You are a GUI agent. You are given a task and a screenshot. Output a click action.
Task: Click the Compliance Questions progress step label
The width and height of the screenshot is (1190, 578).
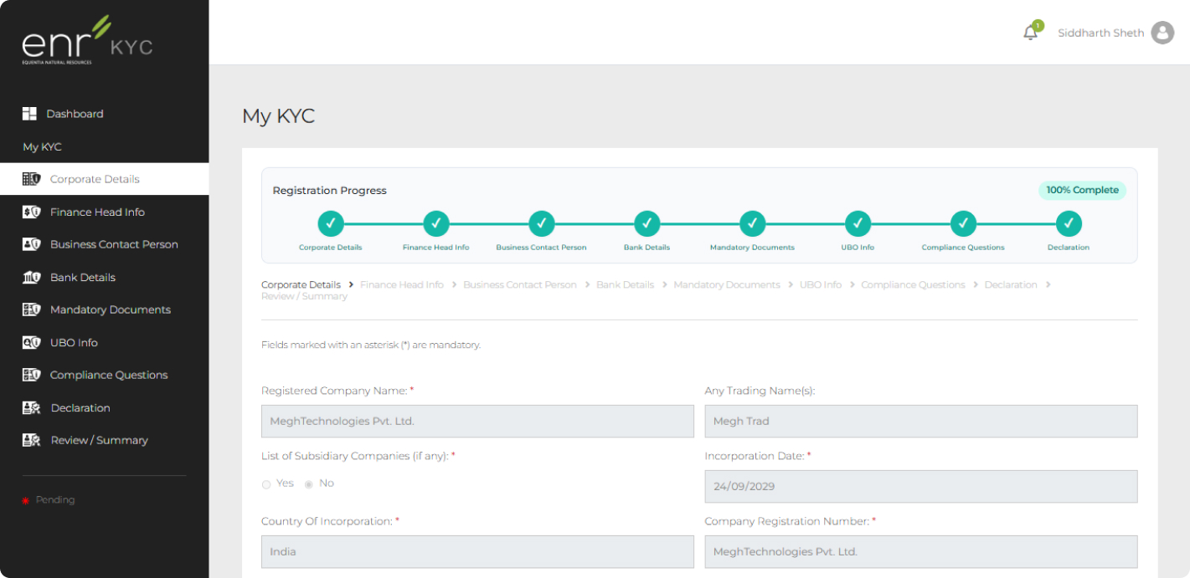point(963,248)
